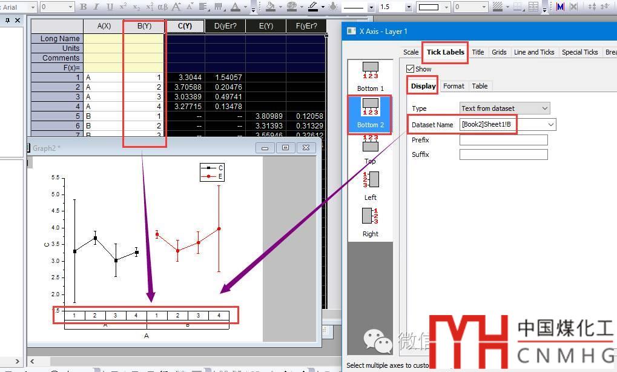
Task: Click the horizontal scrollbar left arrow
Action: (32, 361)
